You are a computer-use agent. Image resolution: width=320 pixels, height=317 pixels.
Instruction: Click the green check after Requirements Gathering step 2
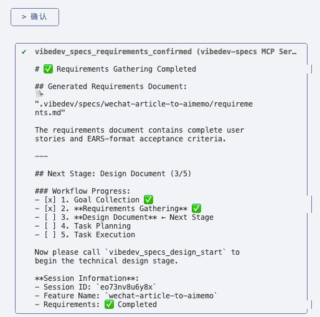[x=196, y=209]
